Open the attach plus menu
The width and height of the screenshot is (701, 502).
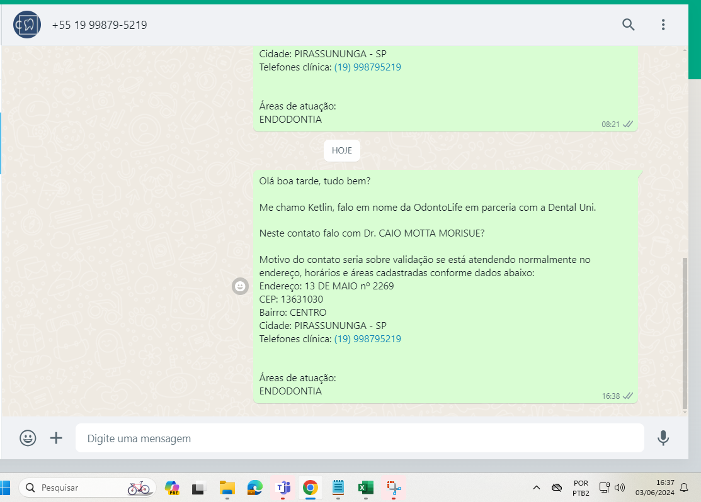point(56,438)
